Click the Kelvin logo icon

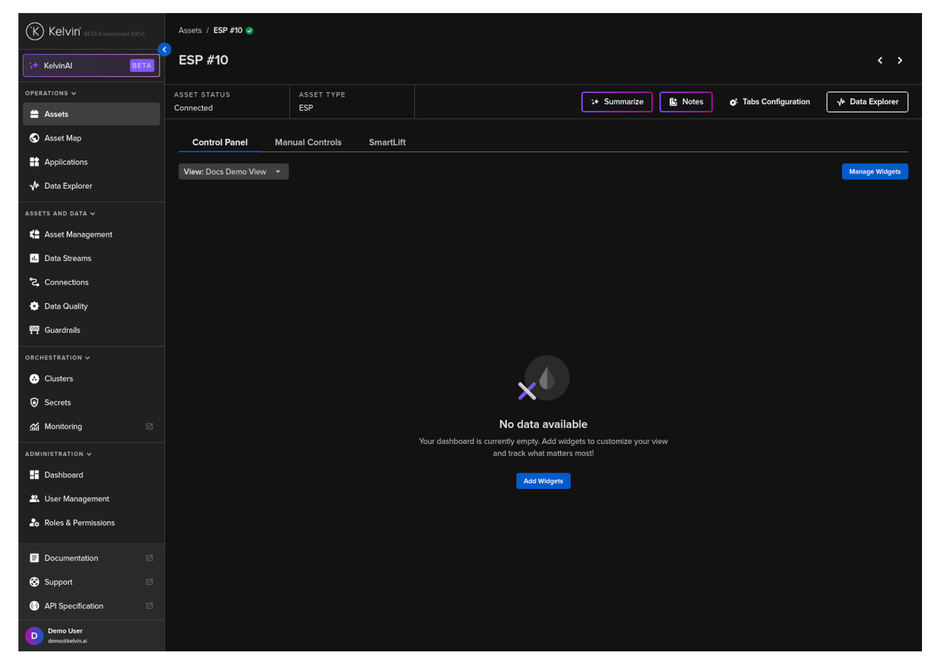pos(34,31)
